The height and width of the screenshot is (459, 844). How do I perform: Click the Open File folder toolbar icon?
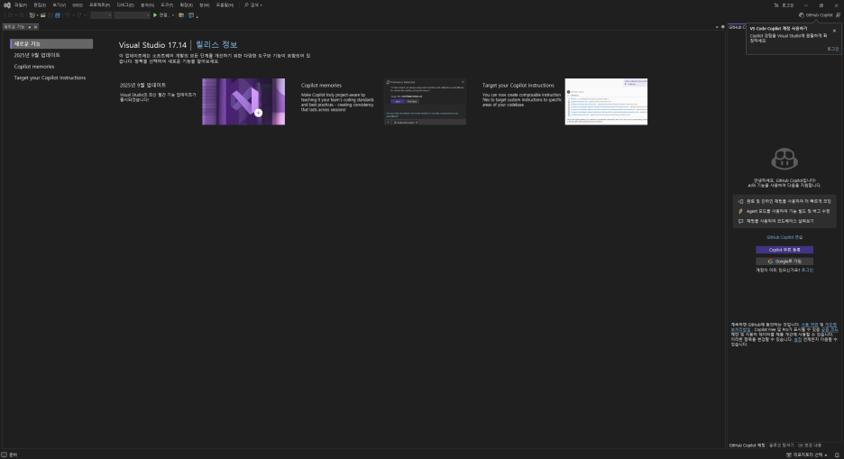coord(42,15)
